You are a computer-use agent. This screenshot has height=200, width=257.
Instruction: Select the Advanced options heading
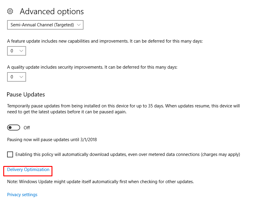click(x=52, y=12)
